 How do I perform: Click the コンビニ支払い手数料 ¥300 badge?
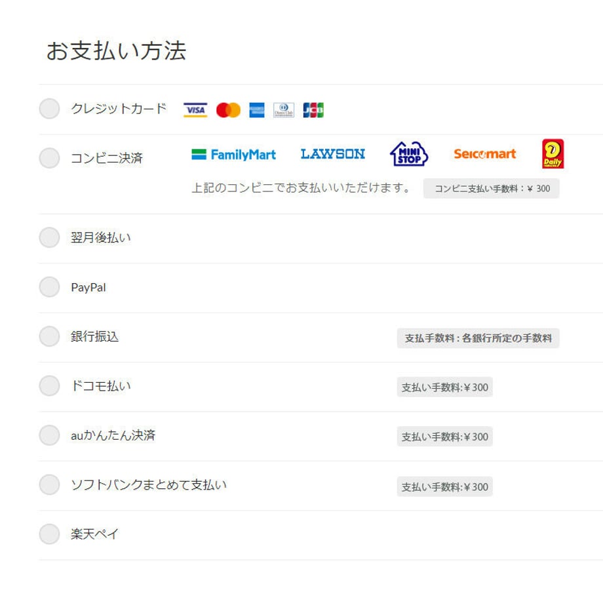pyautogui.click(x=491, y=189)
